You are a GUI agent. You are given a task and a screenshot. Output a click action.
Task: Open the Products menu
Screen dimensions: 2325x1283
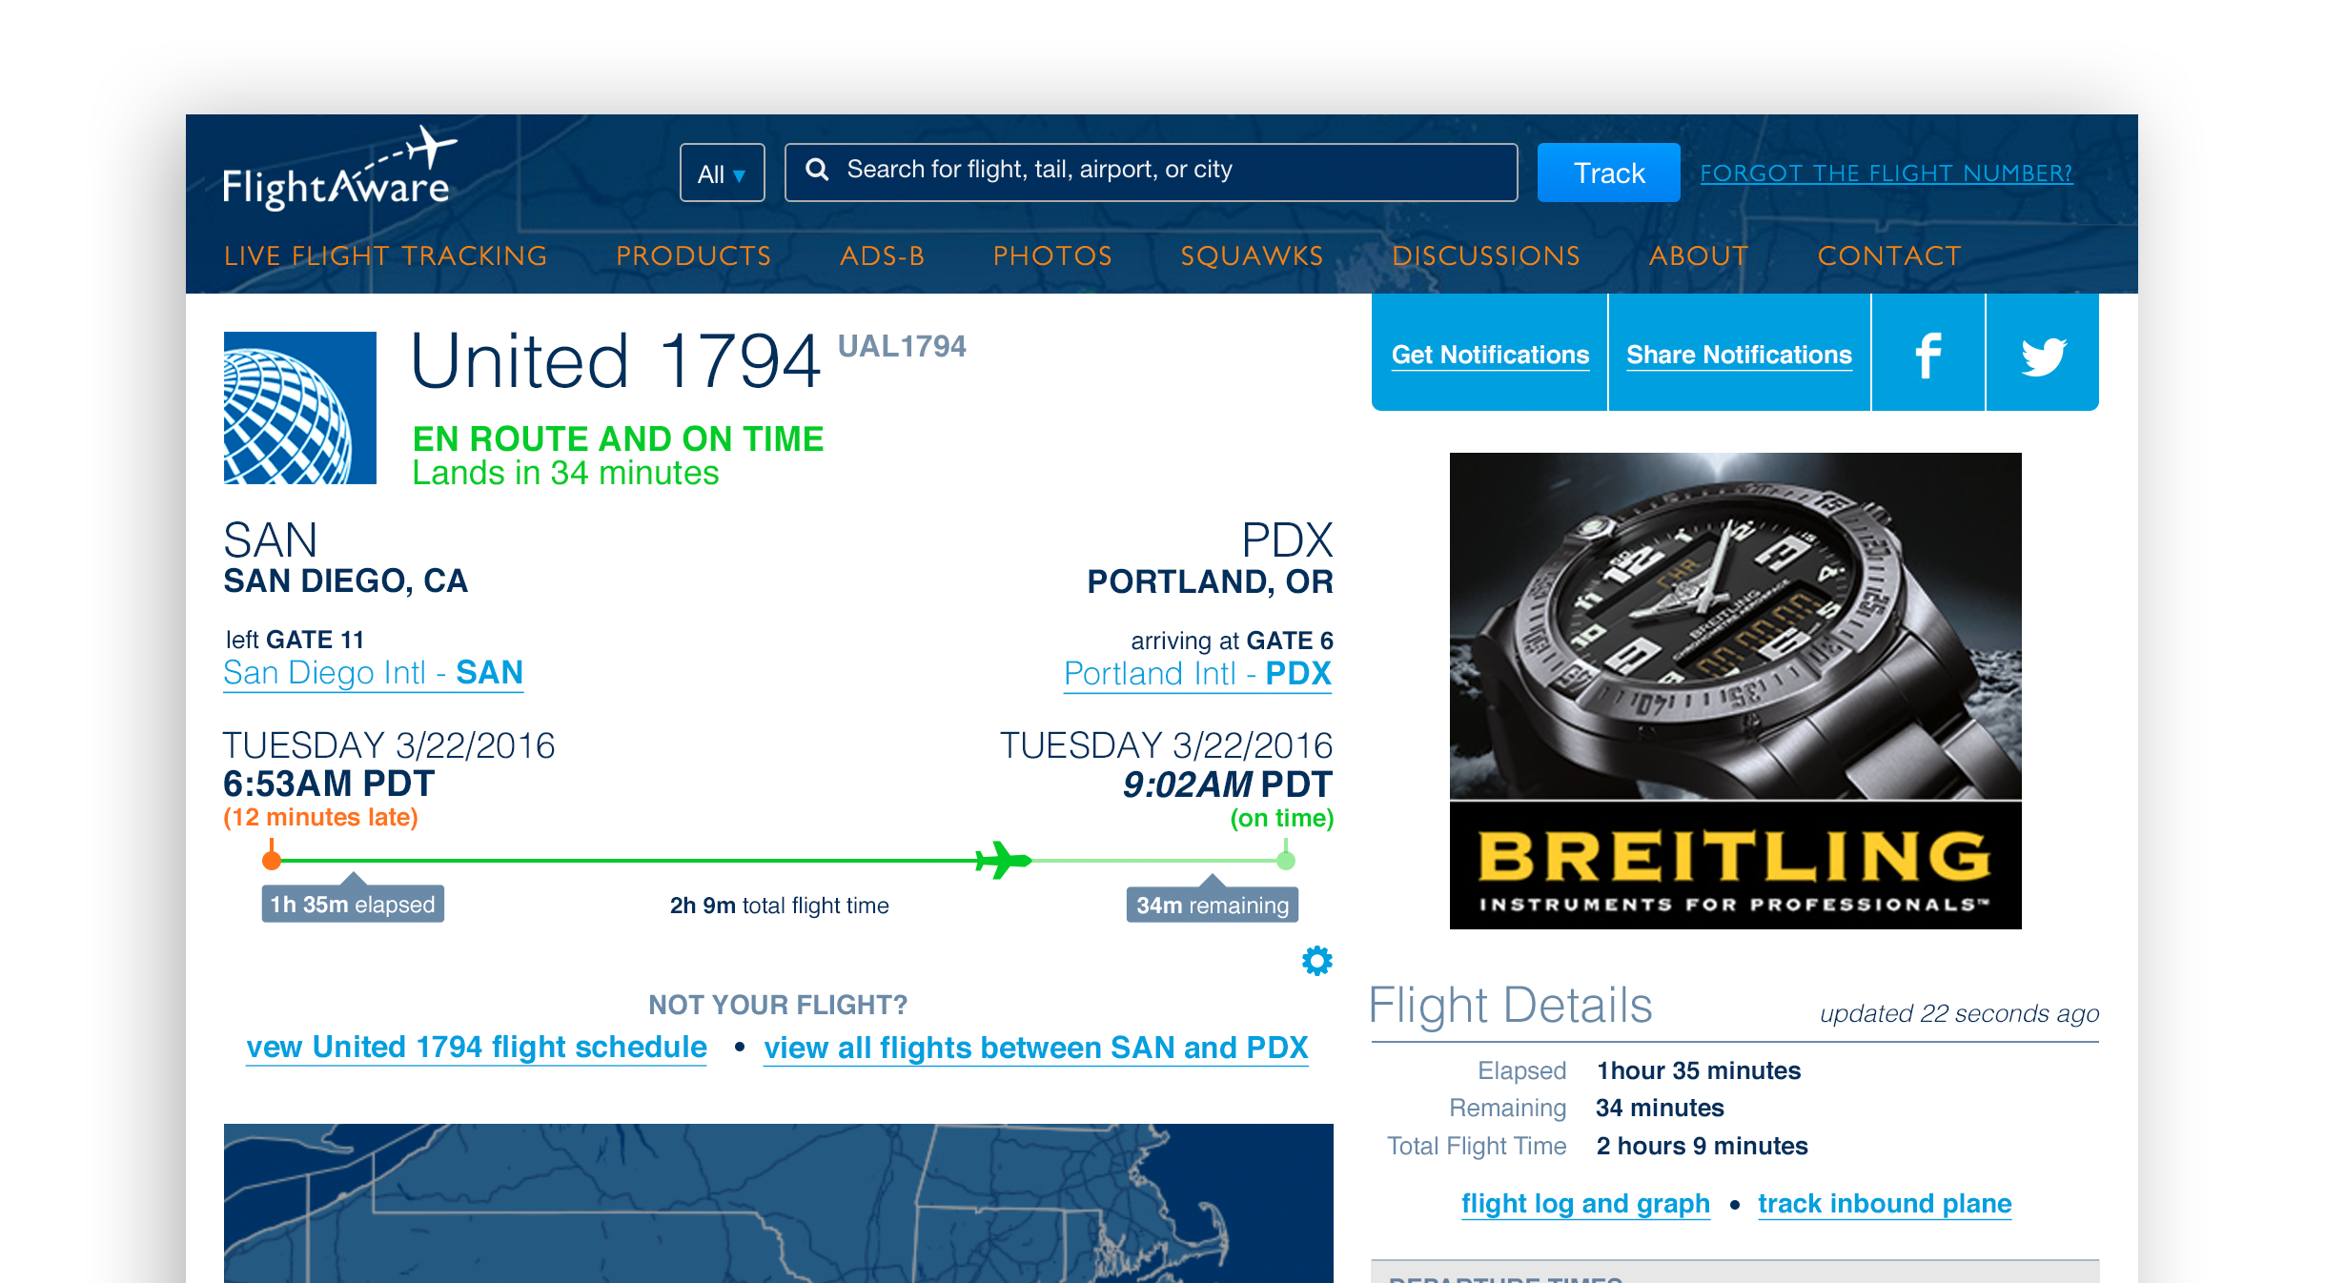tap(693, 255)
